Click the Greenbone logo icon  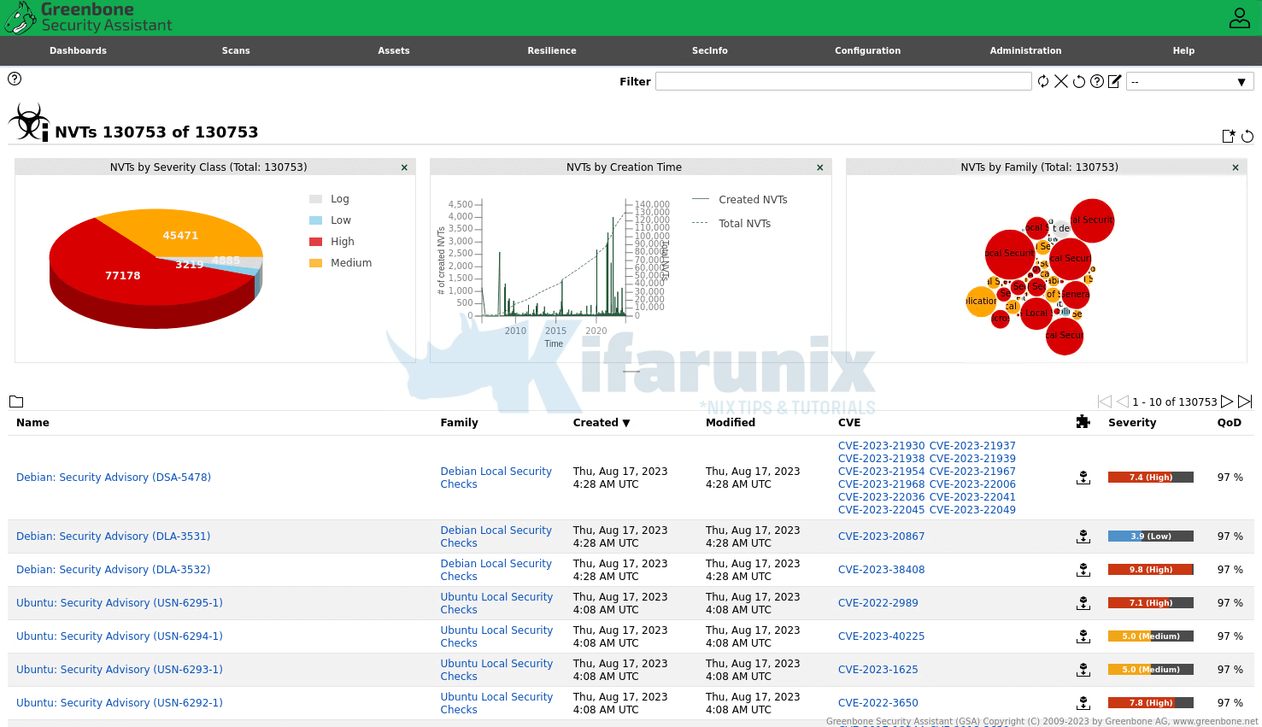[21, 18]
